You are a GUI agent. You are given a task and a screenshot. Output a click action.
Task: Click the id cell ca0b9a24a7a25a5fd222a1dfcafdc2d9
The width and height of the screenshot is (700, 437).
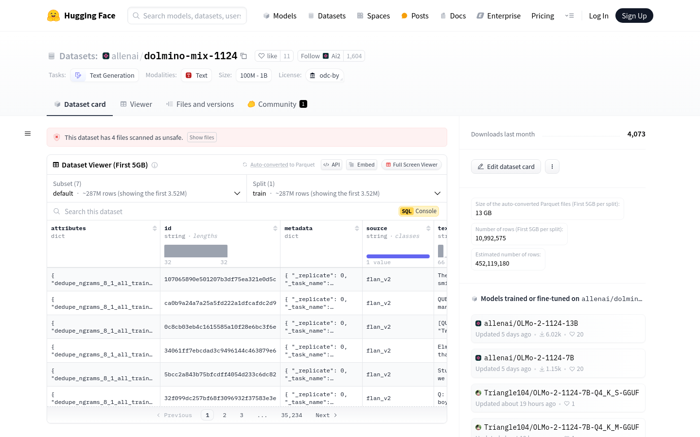click(220, 303)
